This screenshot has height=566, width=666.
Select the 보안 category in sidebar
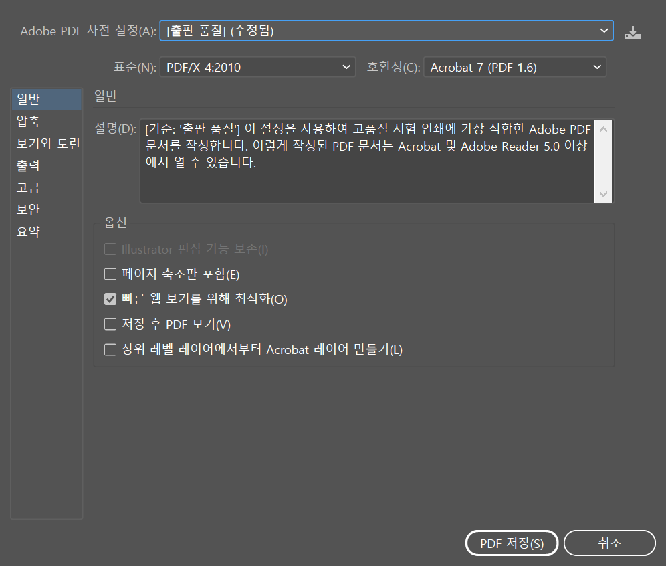coord(46,210)
